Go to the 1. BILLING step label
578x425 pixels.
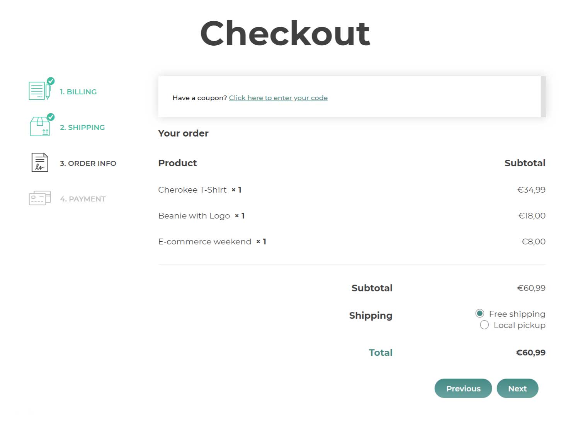click(78, 92)
